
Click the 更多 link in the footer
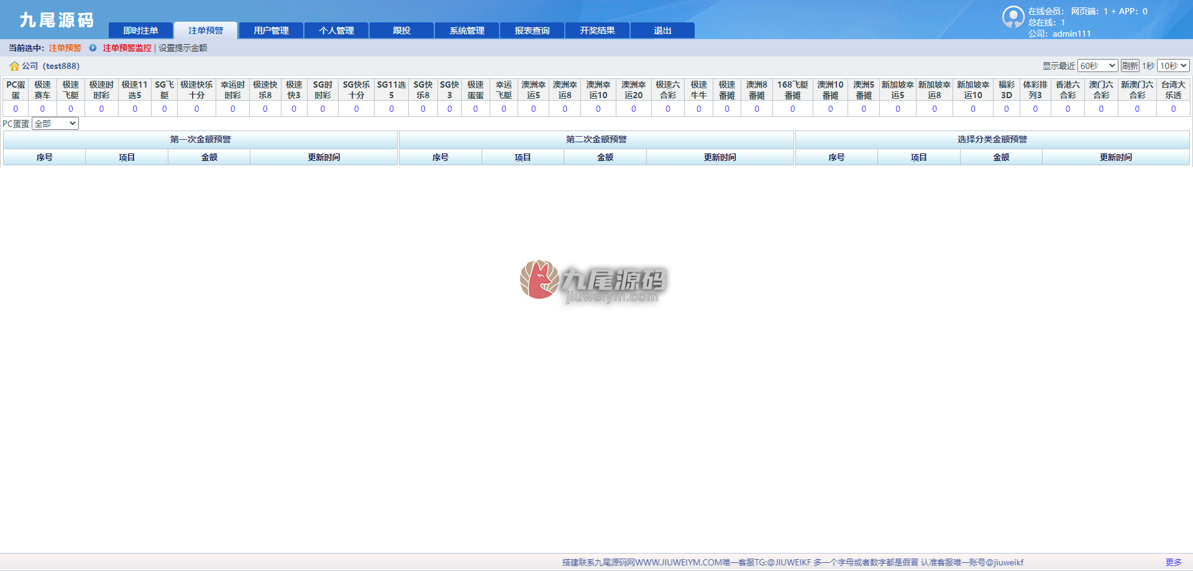pyautogui.click(x=1173, y=562)
